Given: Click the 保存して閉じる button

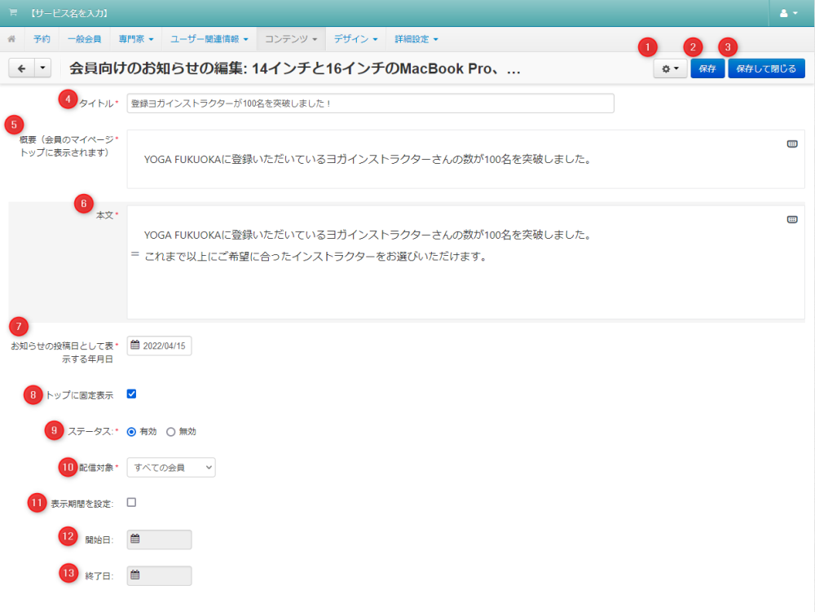Looking at the screenshot, I should pos(766,68).
